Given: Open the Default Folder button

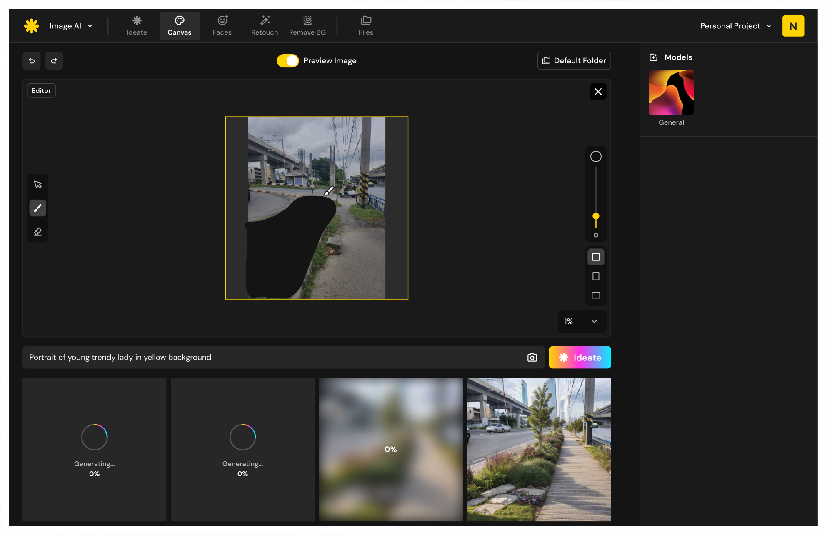Looking at the screenshot, I should (574, 61).
